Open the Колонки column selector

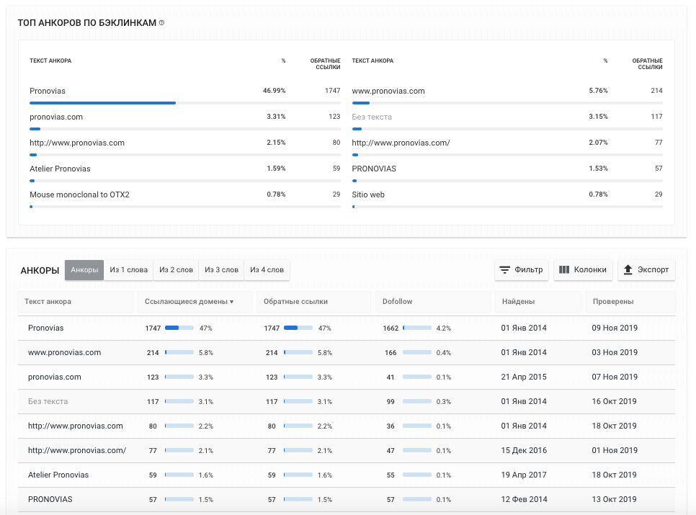tap(583, 269)
